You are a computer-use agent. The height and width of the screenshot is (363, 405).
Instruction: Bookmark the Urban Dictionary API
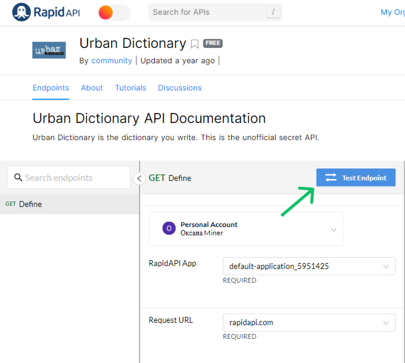(195, 44)
